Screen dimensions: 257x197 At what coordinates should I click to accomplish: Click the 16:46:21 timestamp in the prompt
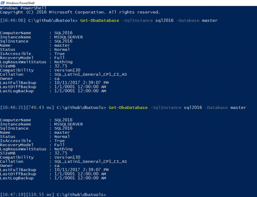coord(12,107)
